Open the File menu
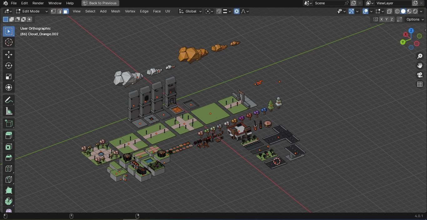Viewport: 427px width, 220px height. 14,3
